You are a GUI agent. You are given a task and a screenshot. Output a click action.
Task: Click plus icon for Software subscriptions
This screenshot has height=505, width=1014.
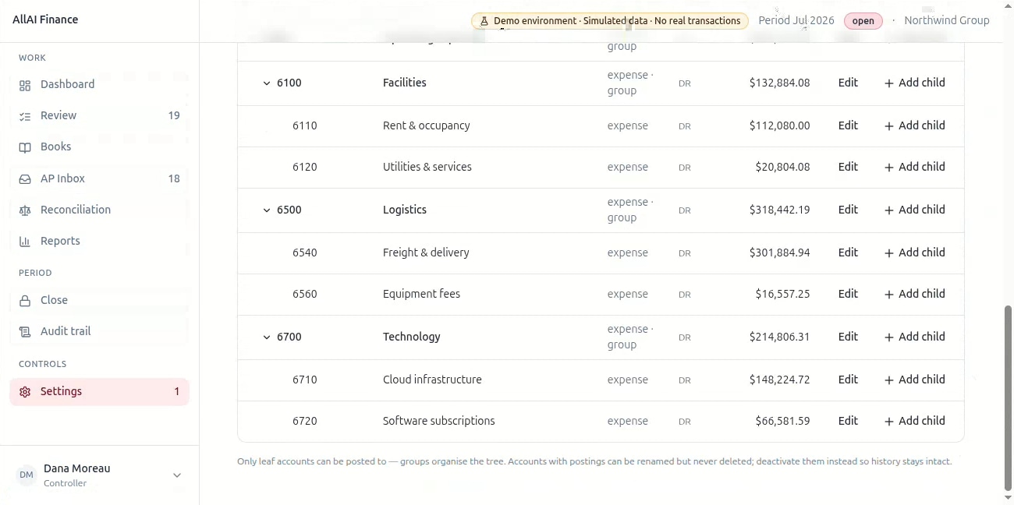tap(888, 421)
